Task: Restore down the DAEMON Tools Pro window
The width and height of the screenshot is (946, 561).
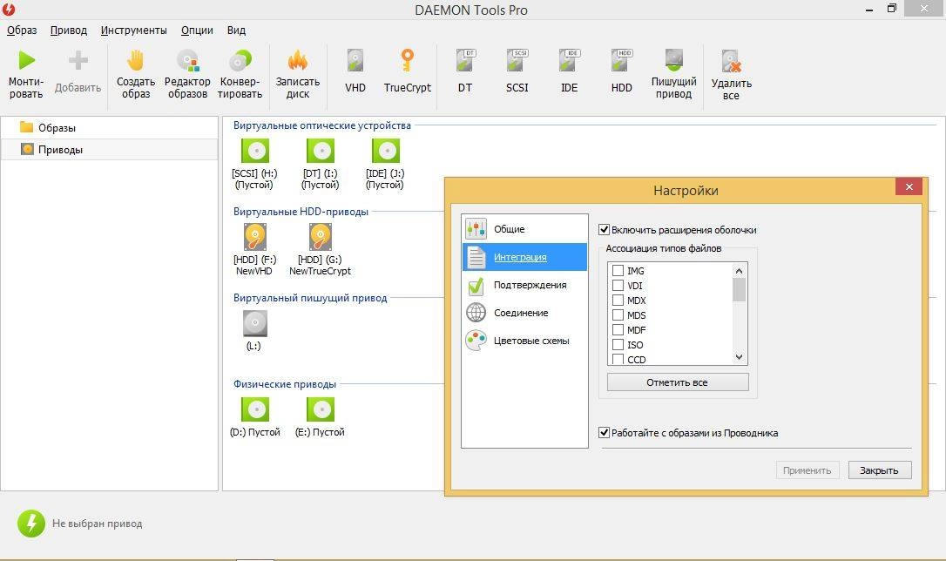Action: click(x=892, y=9)
